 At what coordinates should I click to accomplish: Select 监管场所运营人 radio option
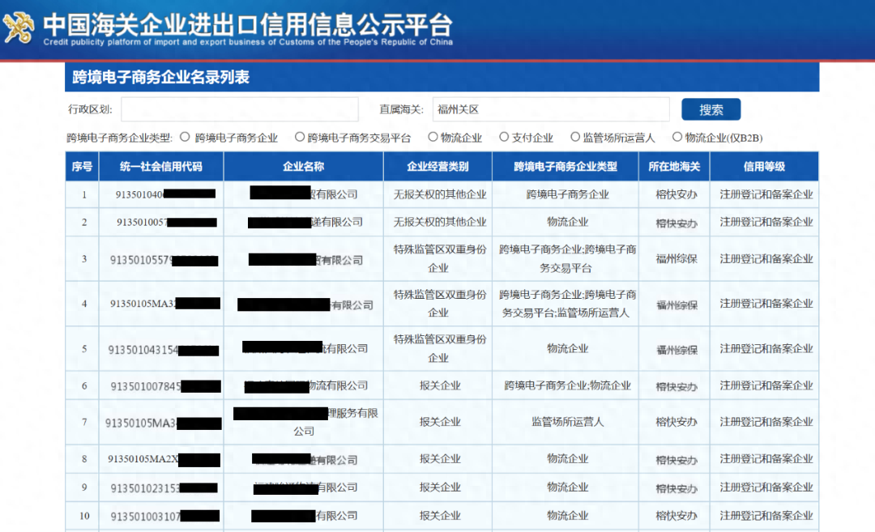(575, 137)
